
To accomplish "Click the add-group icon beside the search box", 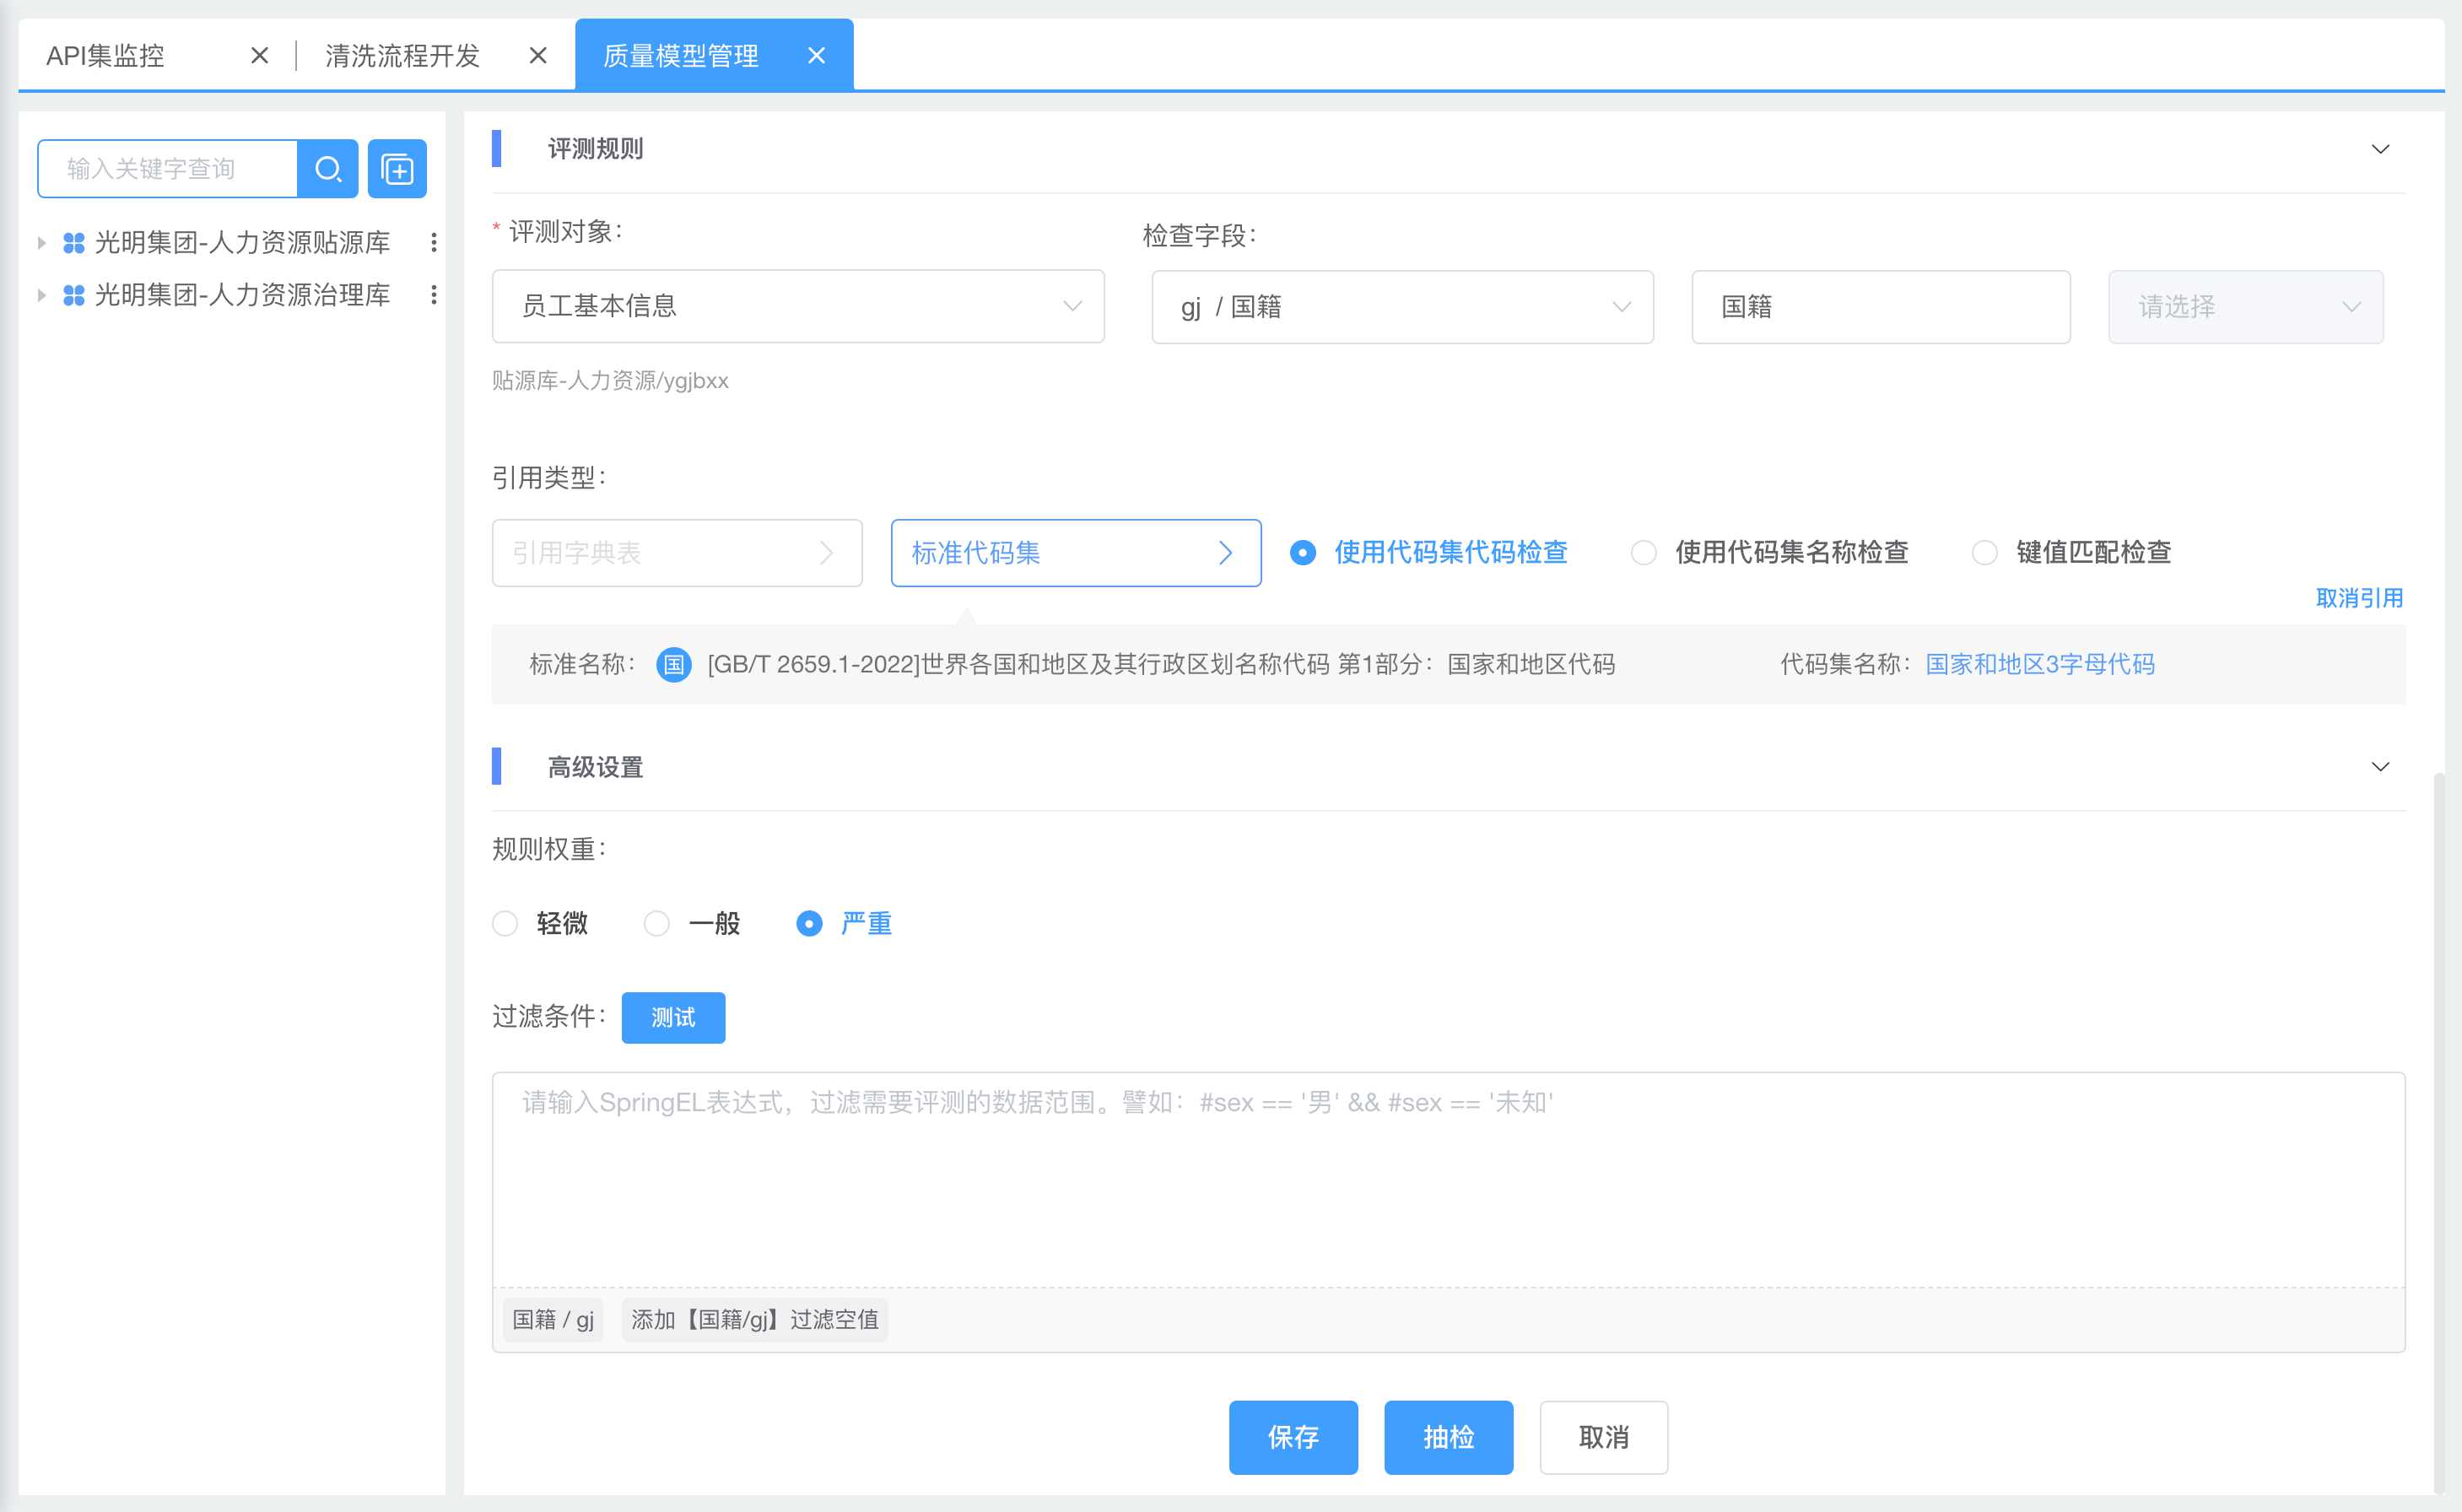I will pos(397,168).
